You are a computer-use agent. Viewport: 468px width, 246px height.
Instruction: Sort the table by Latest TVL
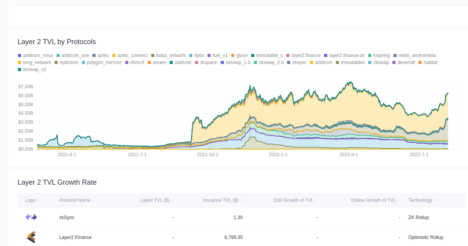tap(155, 200)
